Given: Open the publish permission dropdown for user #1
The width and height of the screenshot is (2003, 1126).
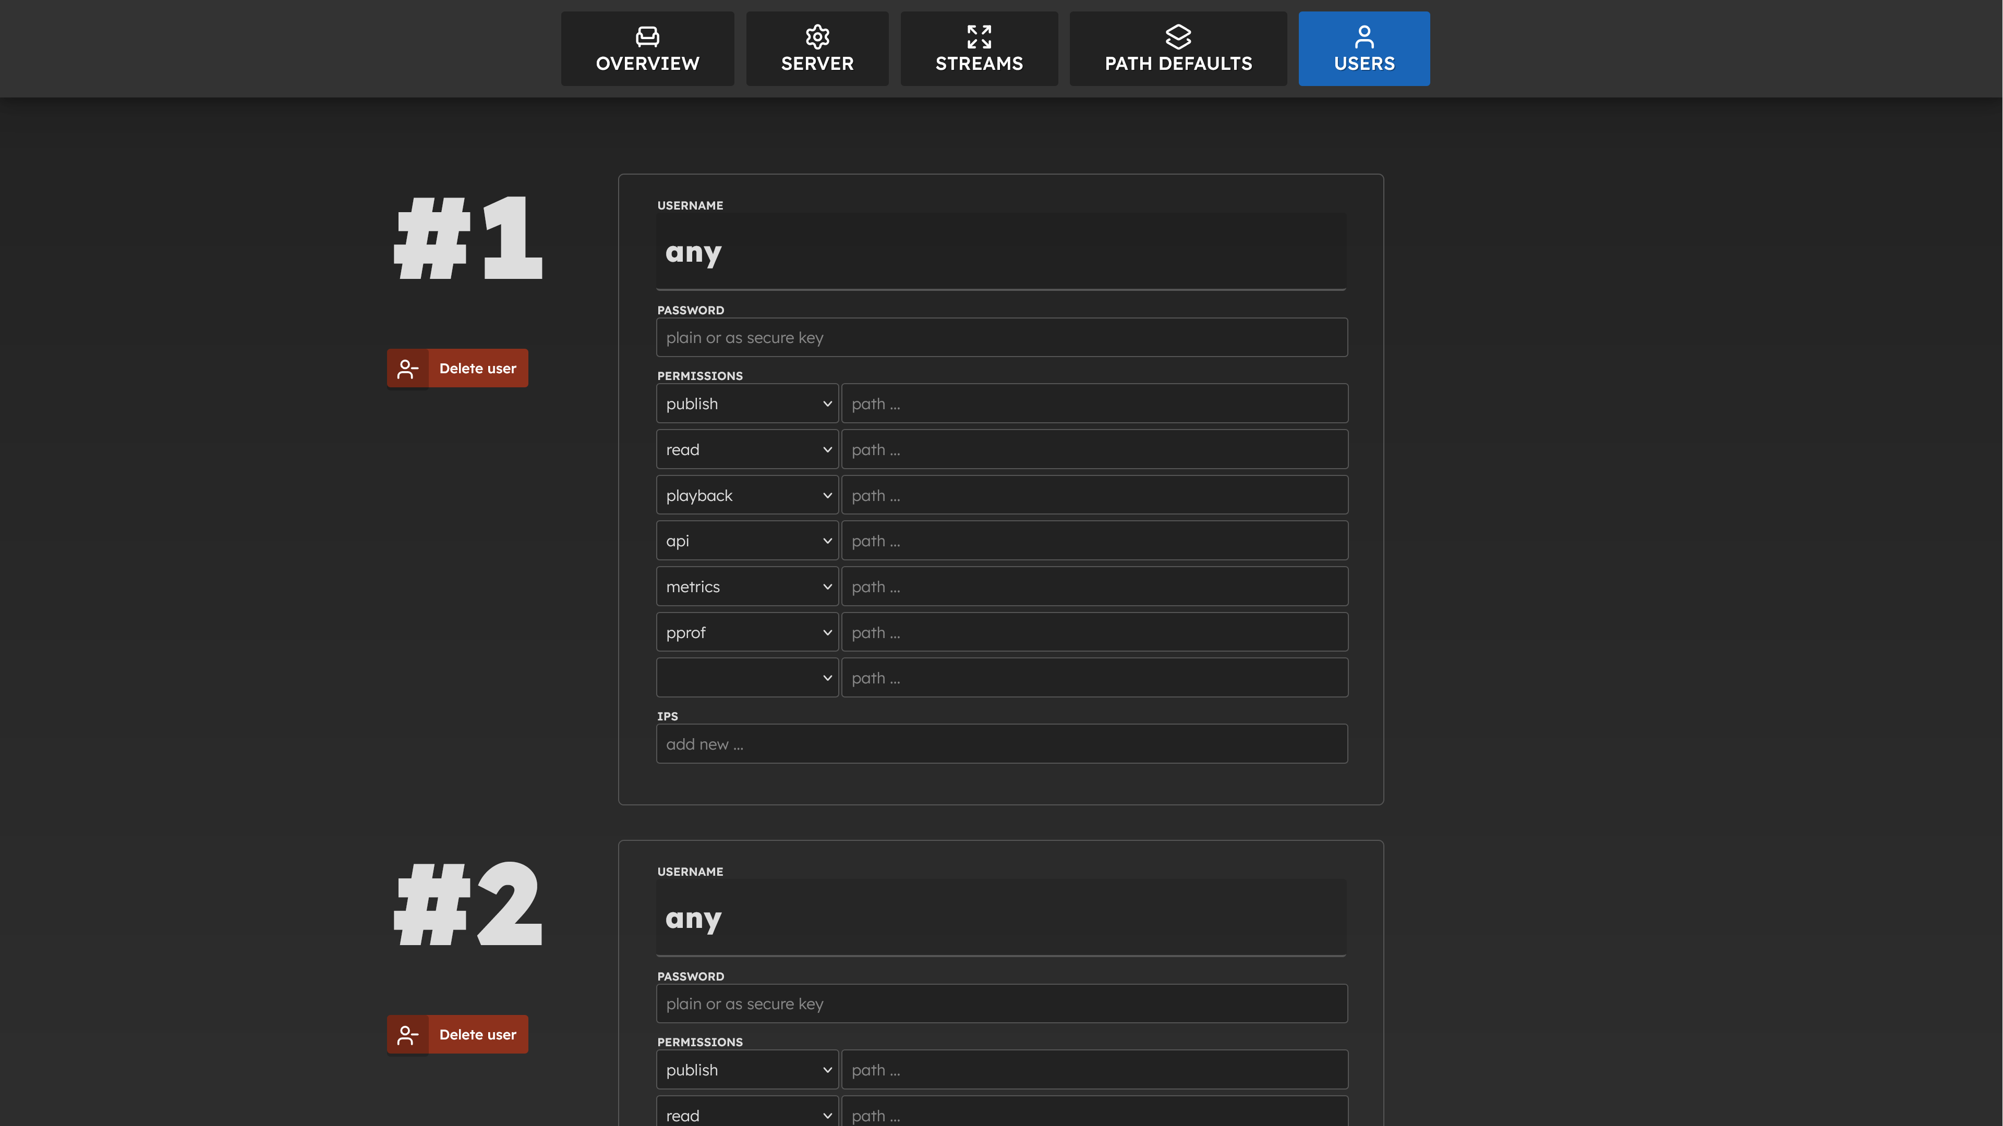Looking at the screenshot, I should 746,403.
